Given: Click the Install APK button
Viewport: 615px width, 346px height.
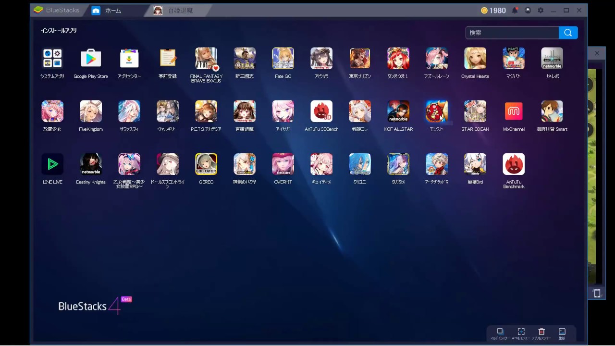Looking at the screenshot, I should pyautogui.click(x=521, y=334).
